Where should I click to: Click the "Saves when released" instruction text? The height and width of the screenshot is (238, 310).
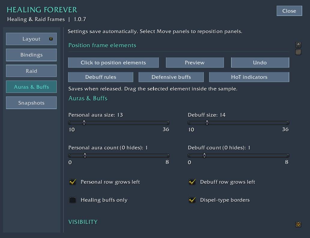153,89
